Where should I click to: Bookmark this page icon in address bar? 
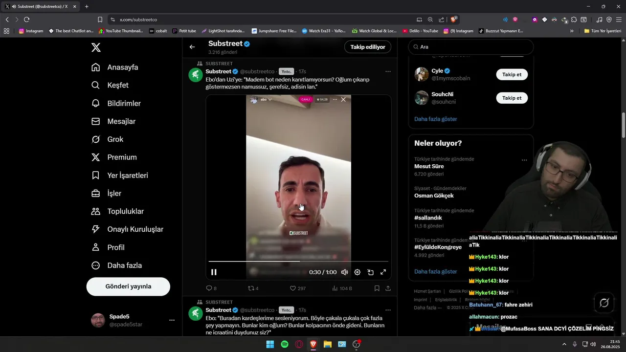(100, 20)
